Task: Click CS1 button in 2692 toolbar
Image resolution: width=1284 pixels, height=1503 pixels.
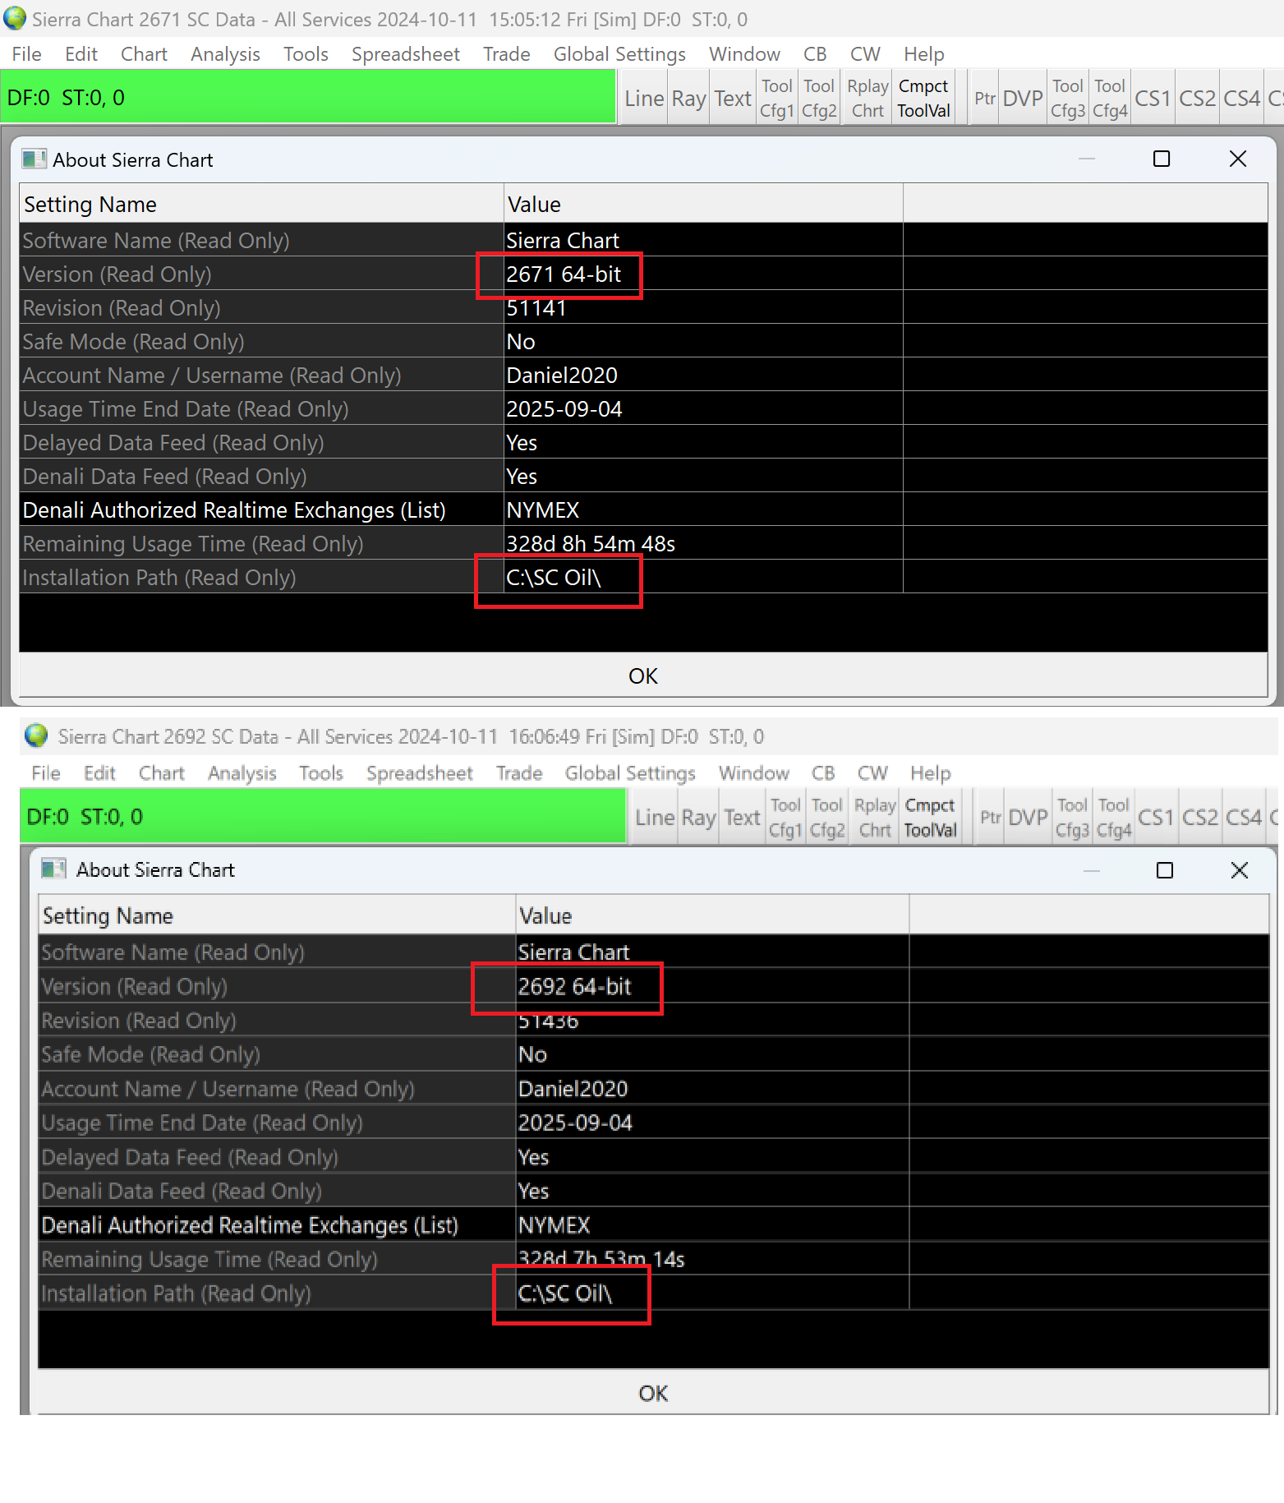Action: (1156, 818)
